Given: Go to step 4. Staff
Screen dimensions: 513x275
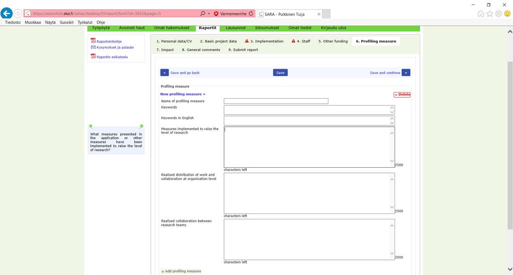Looking at the screenshot, I should pyautogui.click(x=303, y=41).
